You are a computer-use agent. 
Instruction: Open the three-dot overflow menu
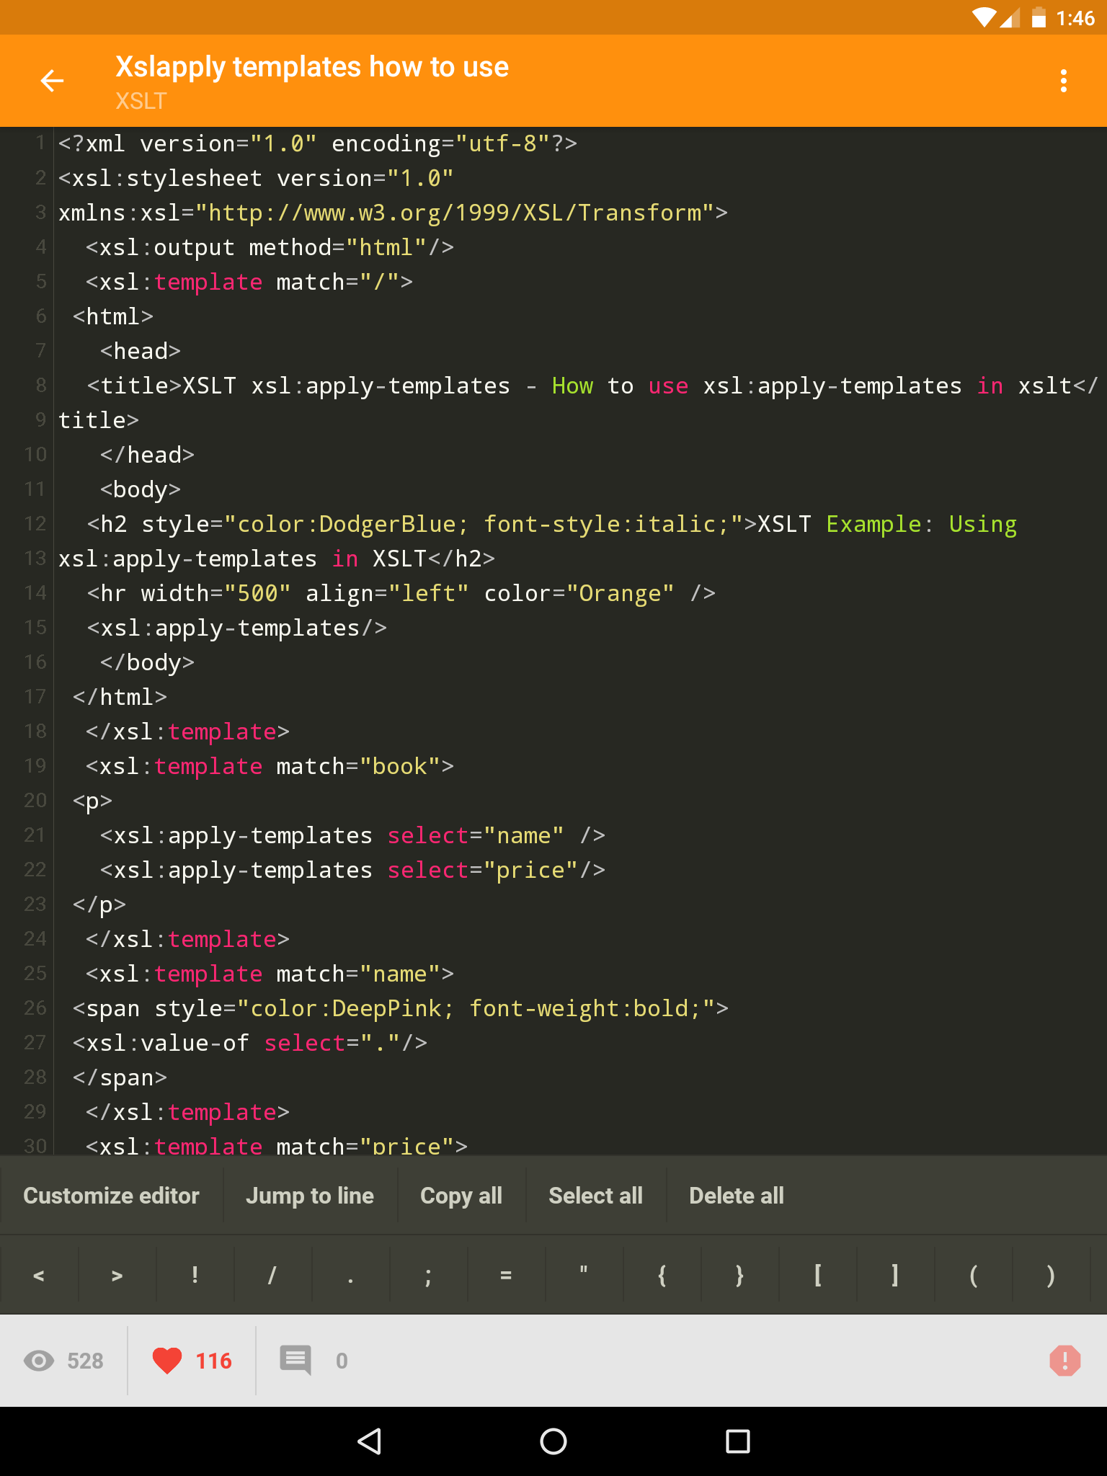[x=1063, y=81]
